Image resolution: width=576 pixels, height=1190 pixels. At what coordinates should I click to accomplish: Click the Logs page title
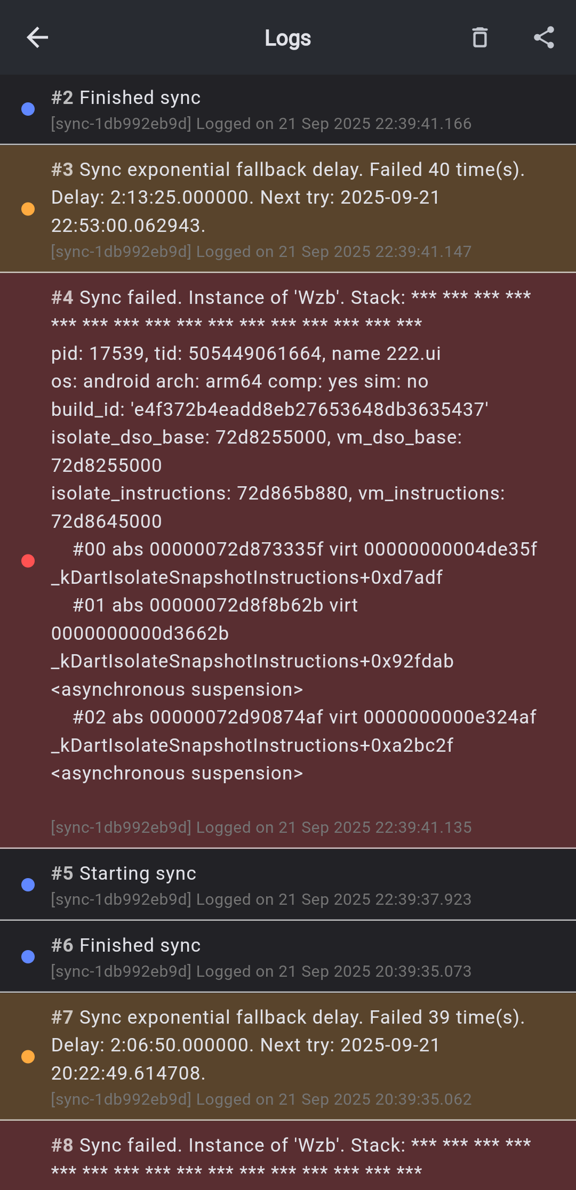point(288,38)
